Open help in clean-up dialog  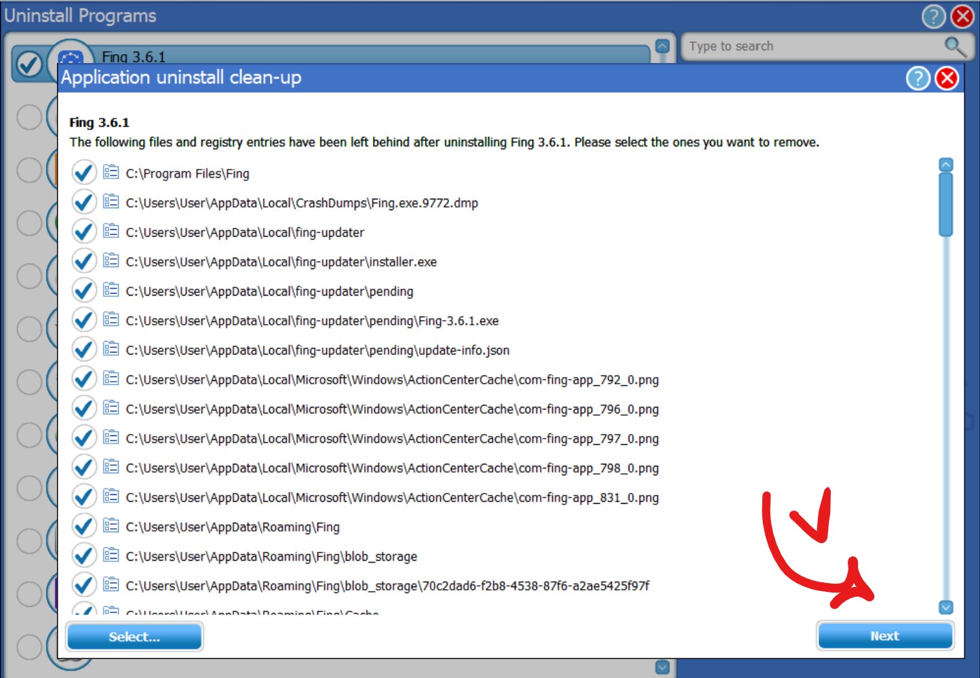(918, 79)
